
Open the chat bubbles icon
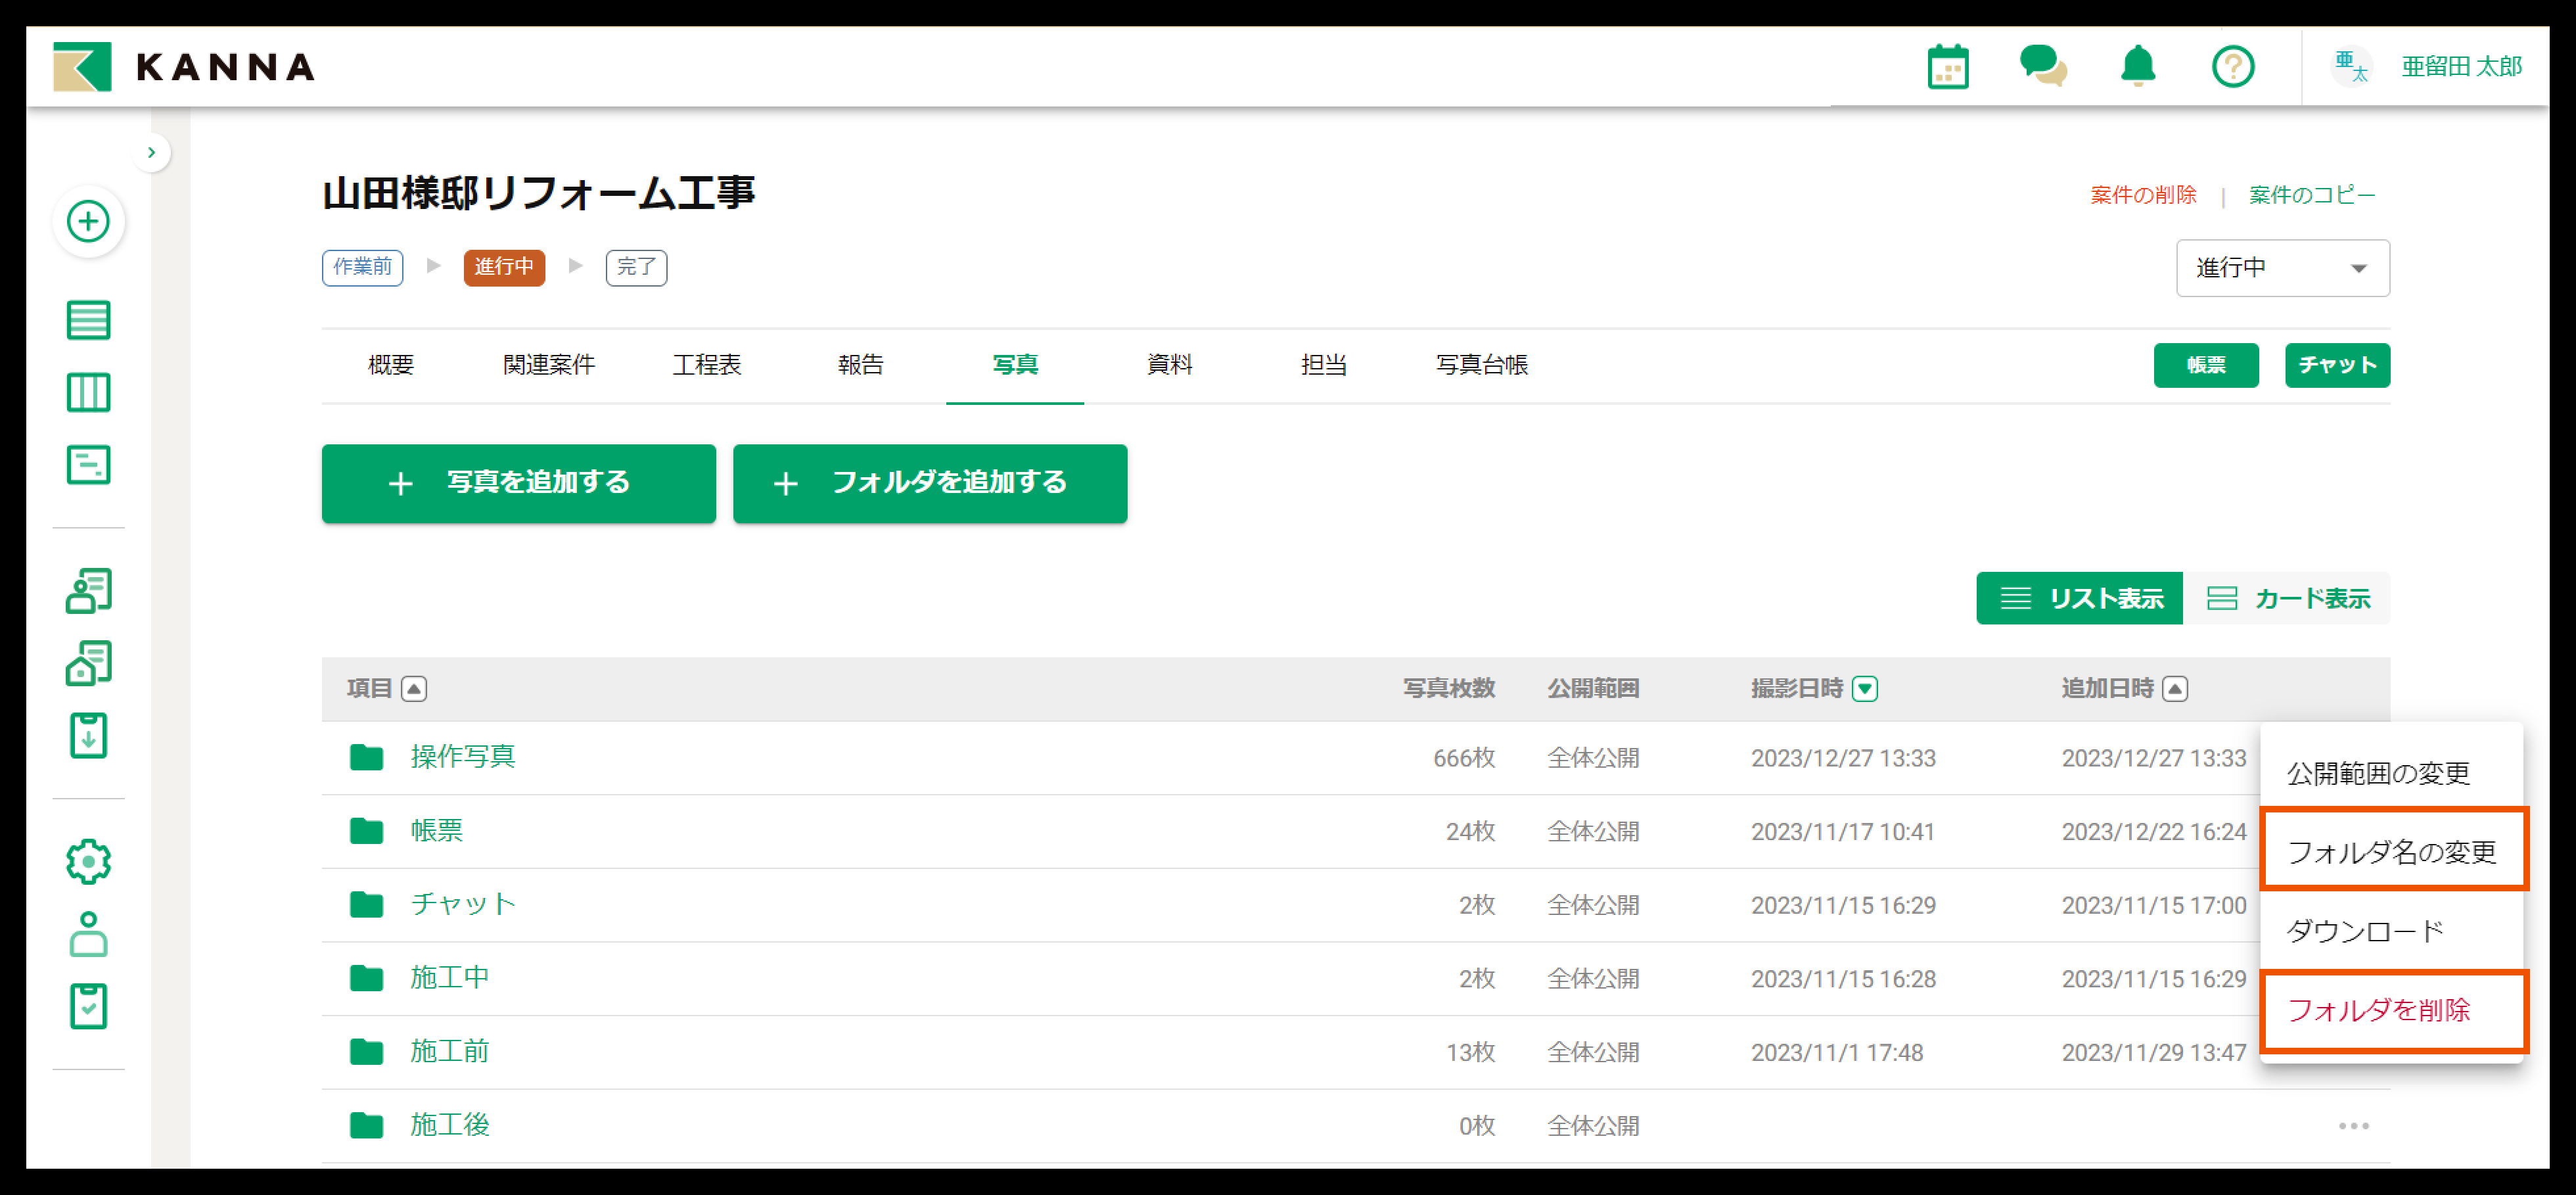click(x=2042, y=67)
